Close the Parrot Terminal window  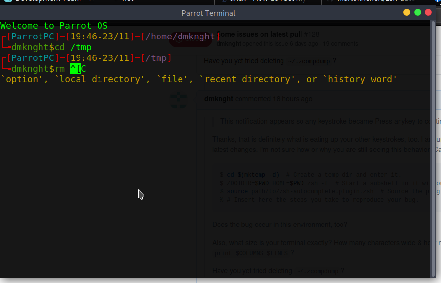[428, 12]
